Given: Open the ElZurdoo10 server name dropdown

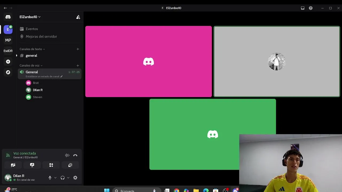Looking at the screenshot, I should coord(30,17).
